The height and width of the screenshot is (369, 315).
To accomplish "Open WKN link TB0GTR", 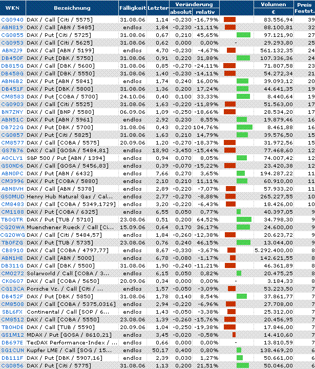I will click(12, 220).
